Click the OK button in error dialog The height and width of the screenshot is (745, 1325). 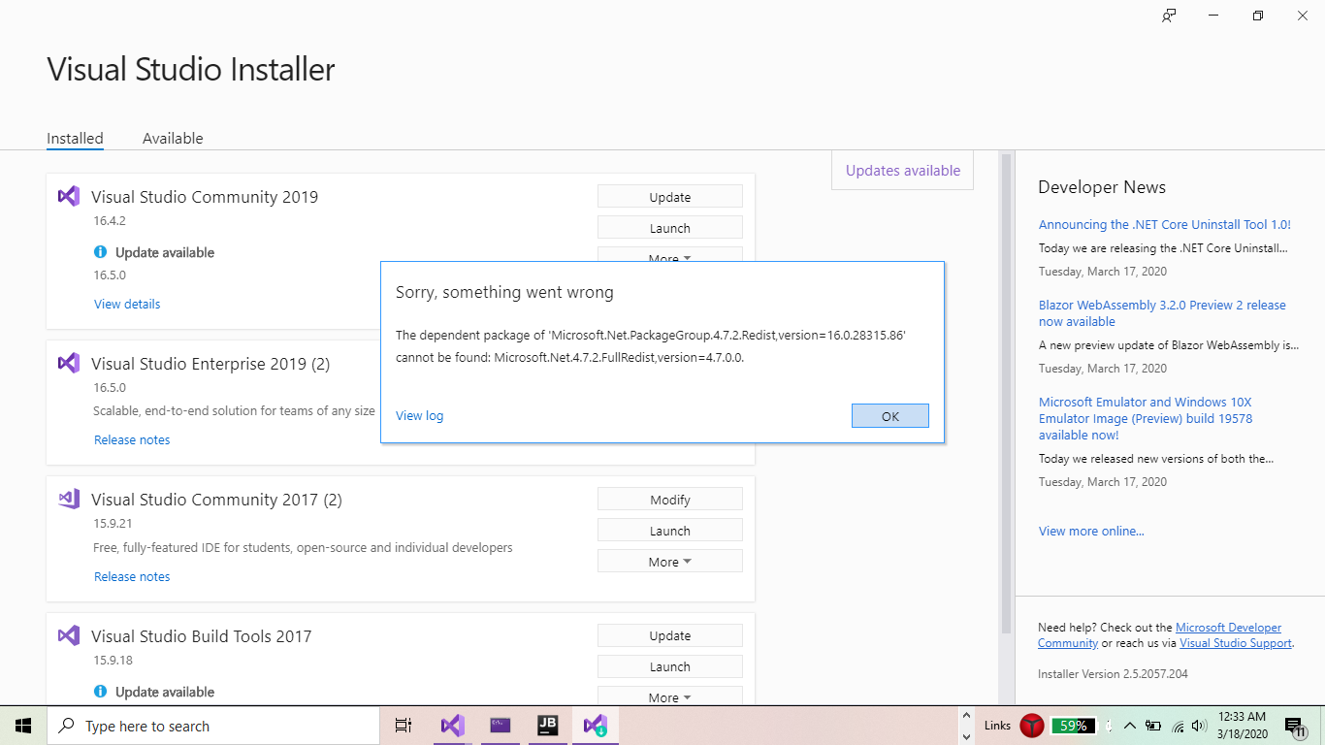[890, 416]
